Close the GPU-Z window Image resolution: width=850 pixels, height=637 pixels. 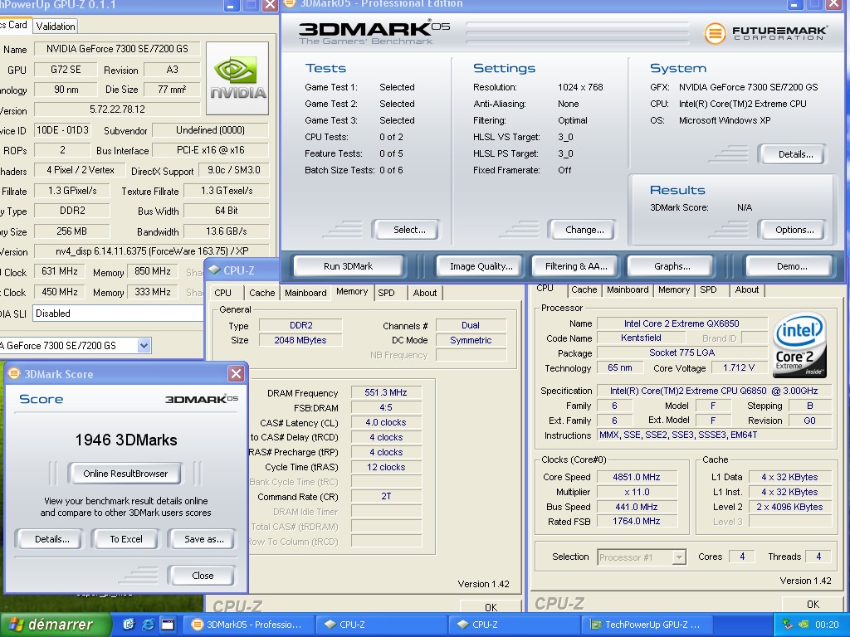[270, 6]
